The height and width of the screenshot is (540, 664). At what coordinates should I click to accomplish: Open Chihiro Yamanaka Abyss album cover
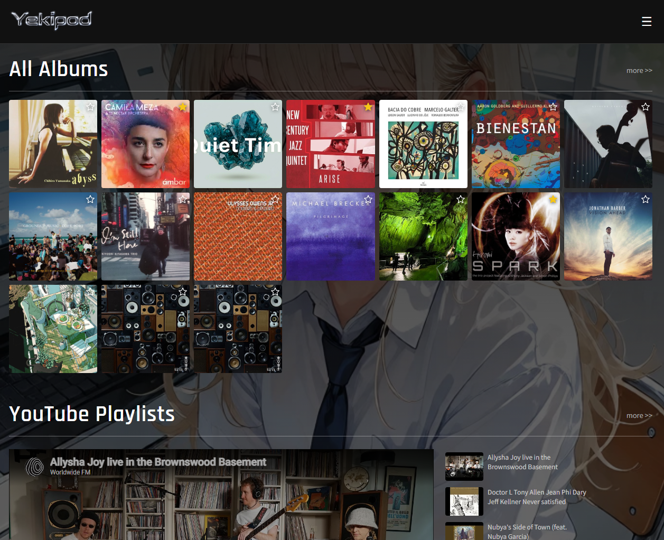coord(53,144)
